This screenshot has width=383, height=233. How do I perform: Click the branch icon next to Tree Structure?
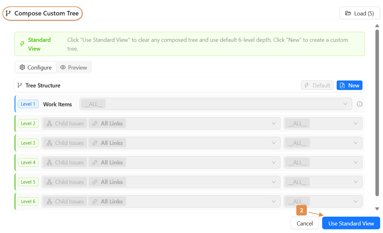tap(20, 85)
